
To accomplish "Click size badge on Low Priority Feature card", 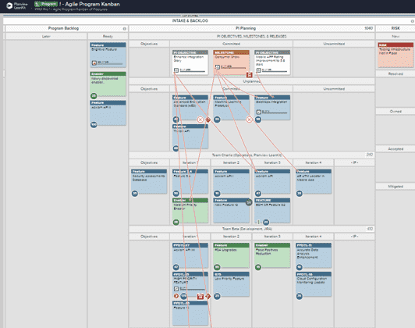I will tap(217, 296).
